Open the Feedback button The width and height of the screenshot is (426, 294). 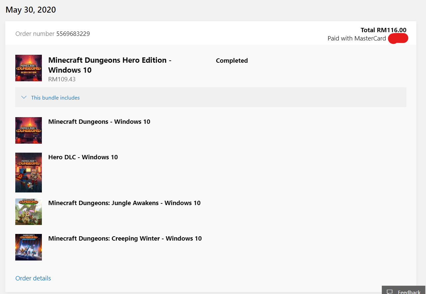point(404,290)
